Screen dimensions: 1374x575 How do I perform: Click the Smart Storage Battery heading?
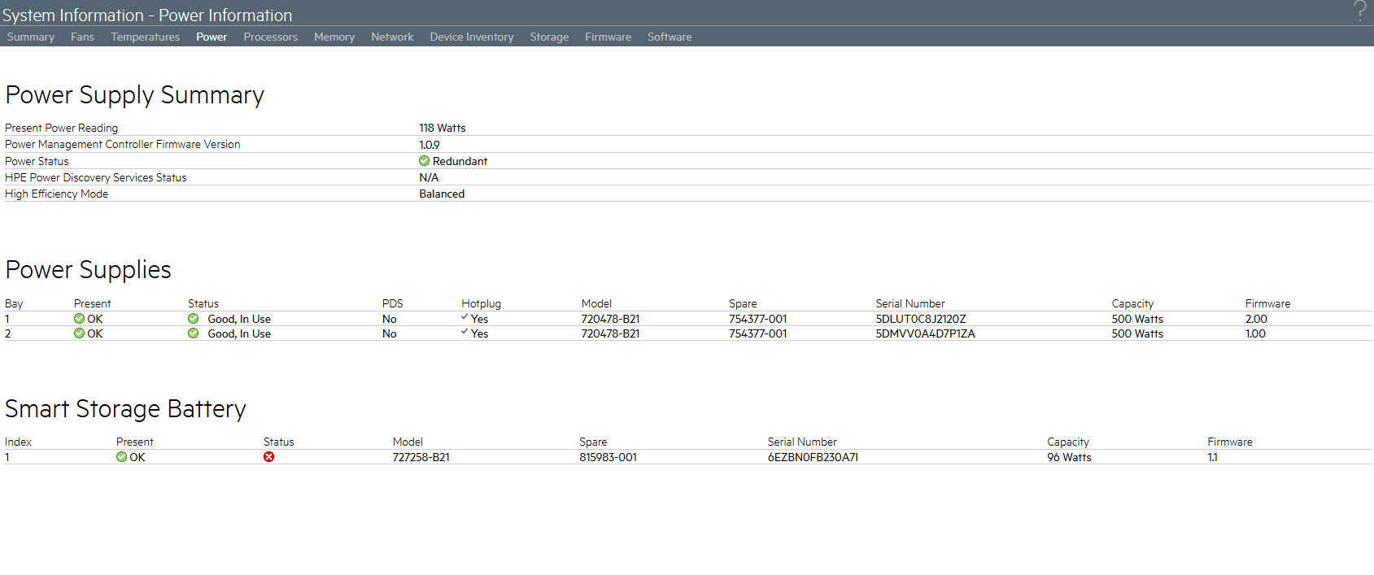[x=126, y=408]
